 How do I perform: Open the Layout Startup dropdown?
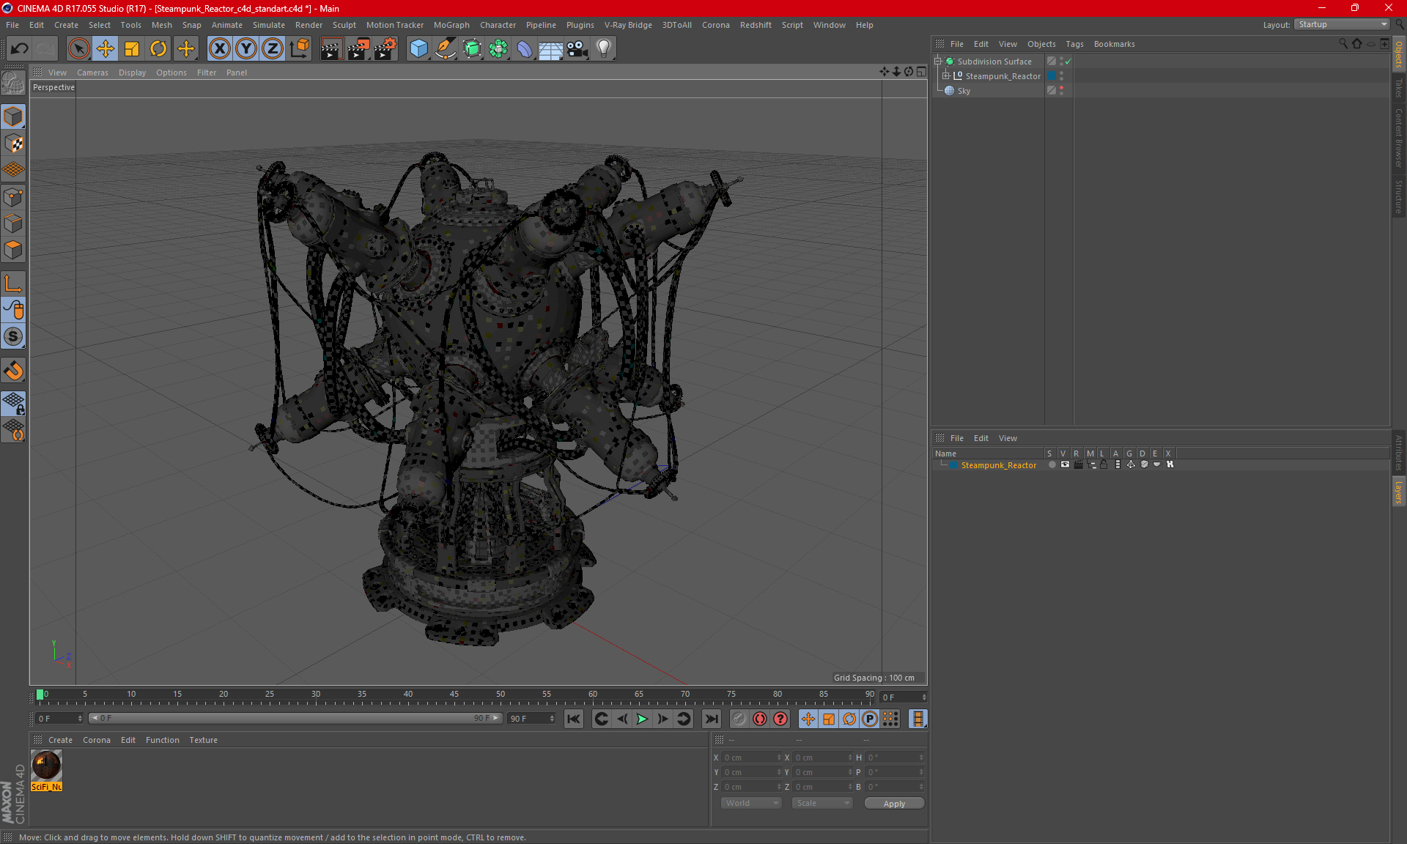[x=1342, y=24]
